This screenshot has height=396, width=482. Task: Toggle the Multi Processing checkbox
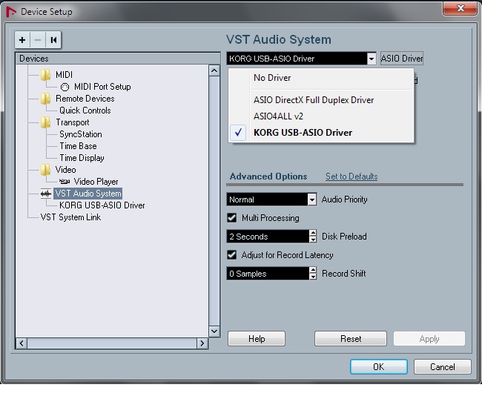(232, 218)
